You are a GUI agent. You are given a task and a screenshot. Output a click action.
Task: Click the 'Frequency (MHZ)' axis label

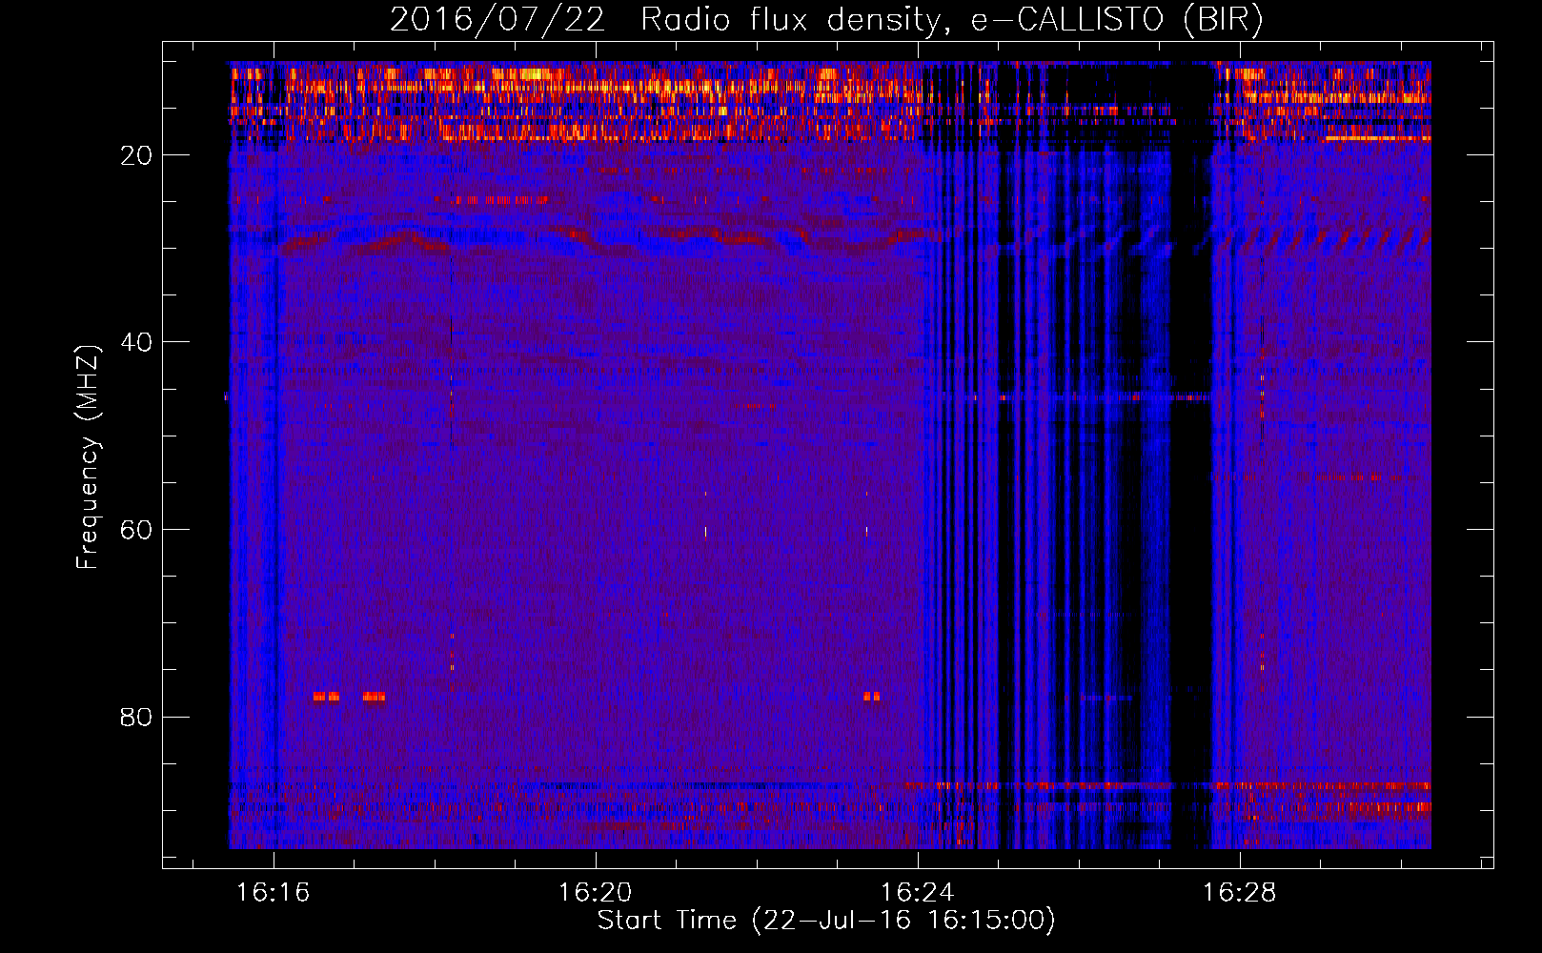click(88, 457)
